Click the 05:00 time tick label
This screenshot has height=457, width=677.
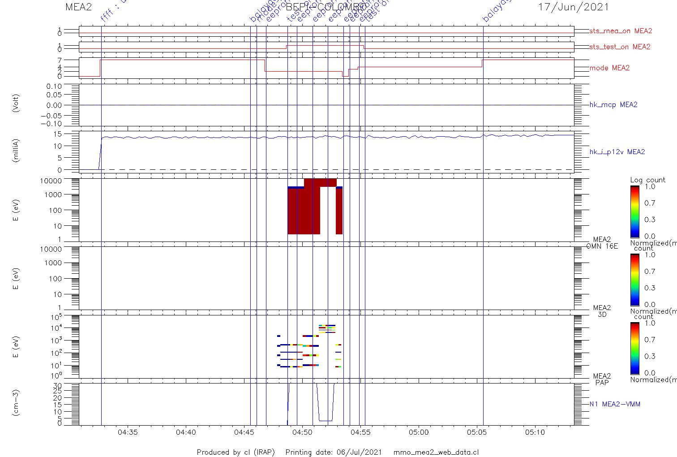click(x=419, y=432)
